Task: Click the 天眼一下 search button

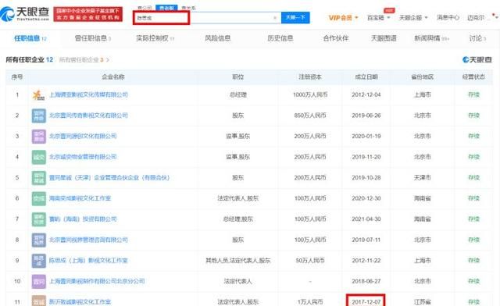Action: pos(295,17)
